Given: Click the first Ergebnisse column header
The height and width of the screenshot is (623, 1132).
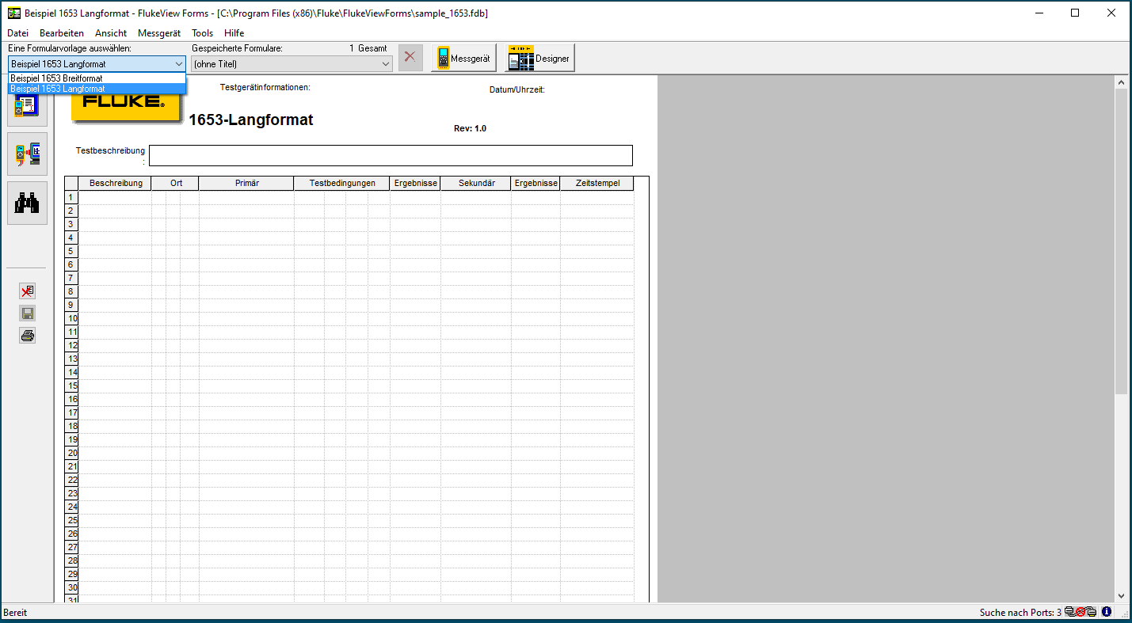Looking at the screenshot, I should pos(415,183).
